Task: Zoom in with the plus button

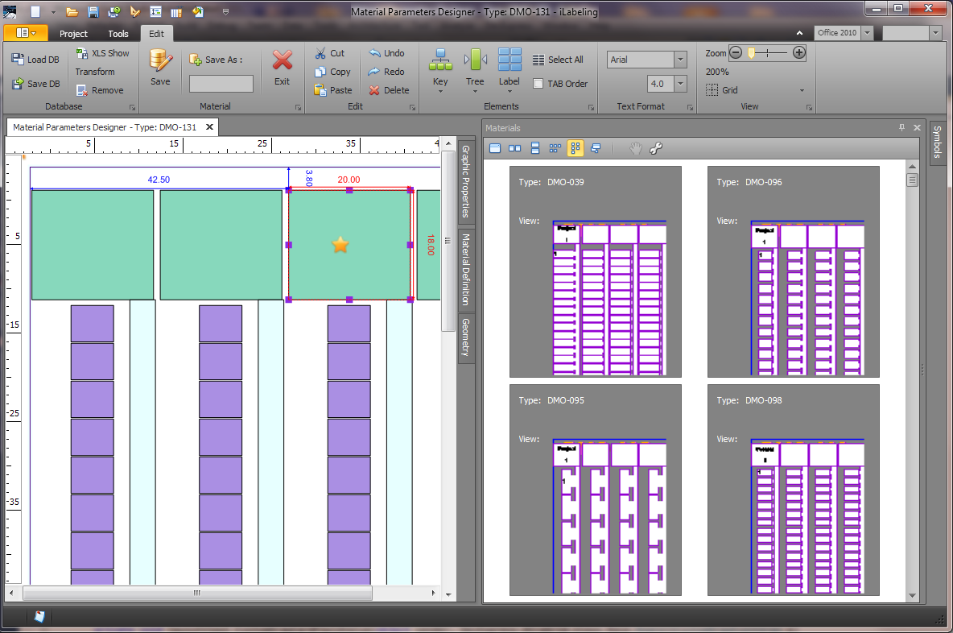Action: 799,53
